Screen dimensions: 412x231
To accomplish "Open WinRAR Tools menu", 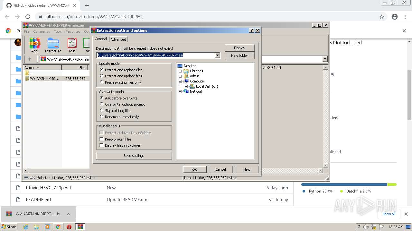I will tap(58, 31).
